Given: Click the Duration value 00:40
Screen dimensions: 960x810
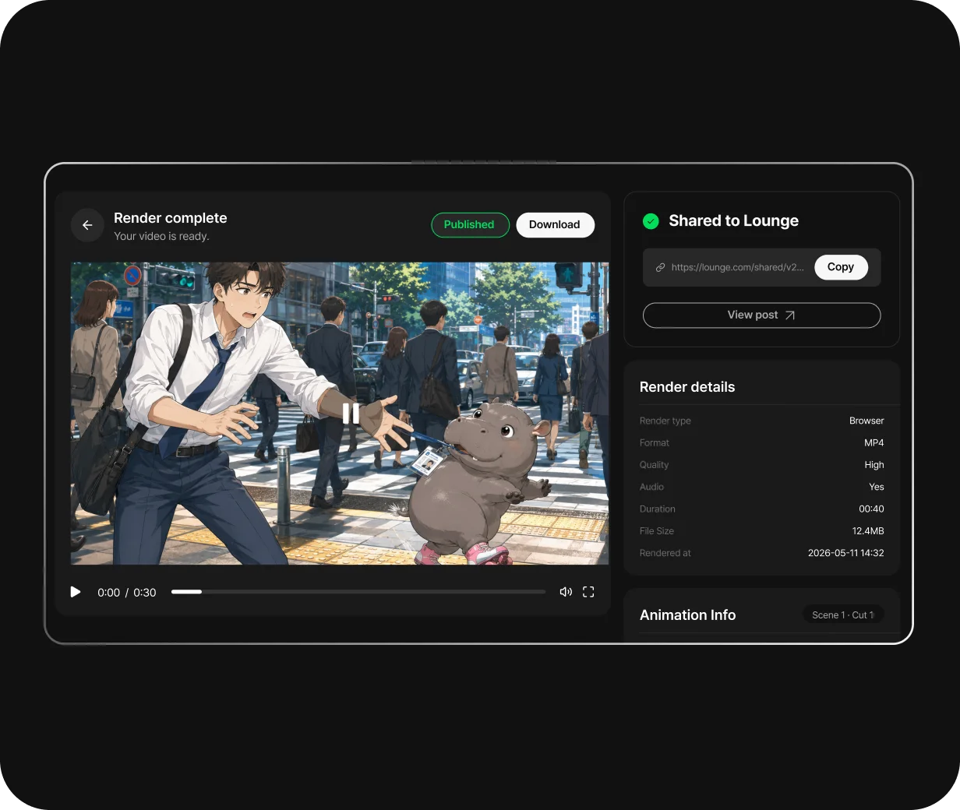Looking at the screenshot, I should 871,509.
